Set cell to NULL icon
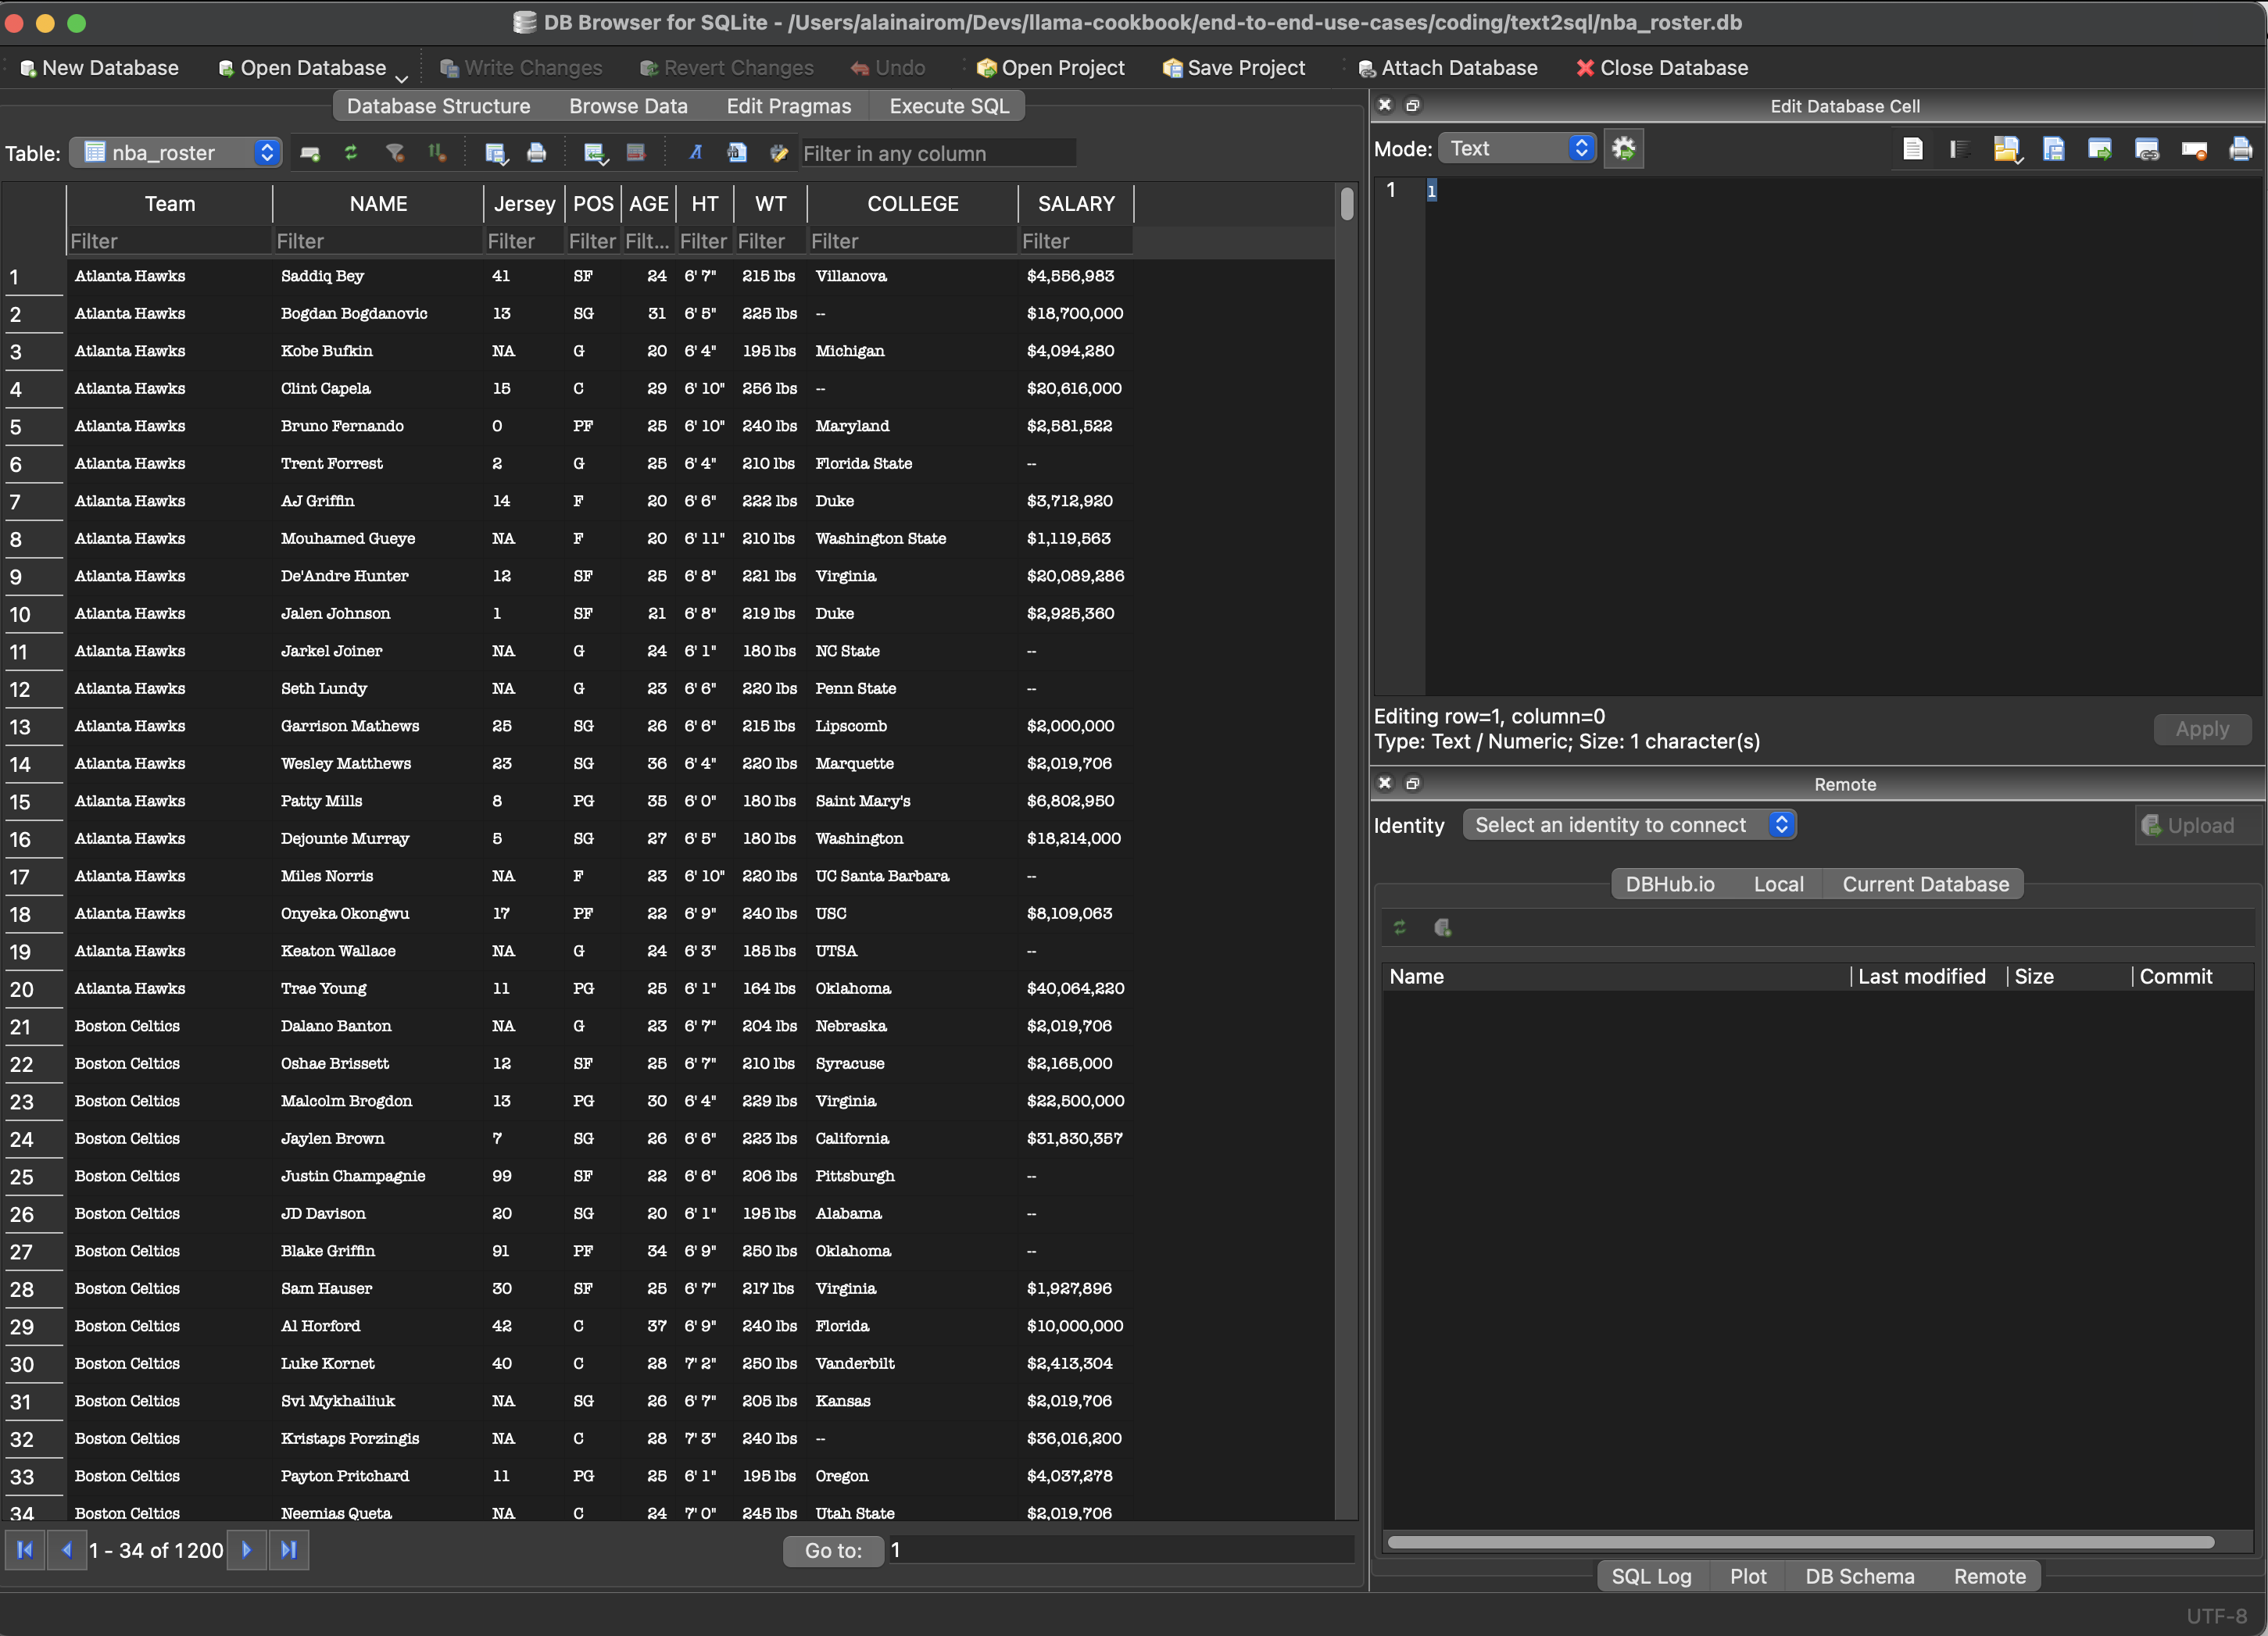Screen dimensions: 2268x1636 coord(2194,149)
